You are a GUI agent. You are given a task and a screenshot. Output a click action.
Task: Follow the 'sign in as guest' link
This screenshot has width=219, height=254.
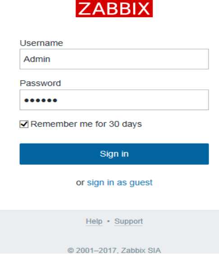[120, 183]
